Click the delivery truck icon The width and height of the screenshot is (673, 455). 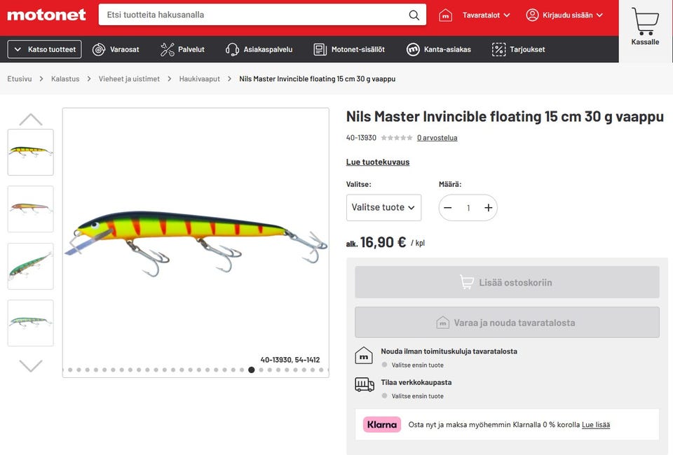click(x=365, y=384)
